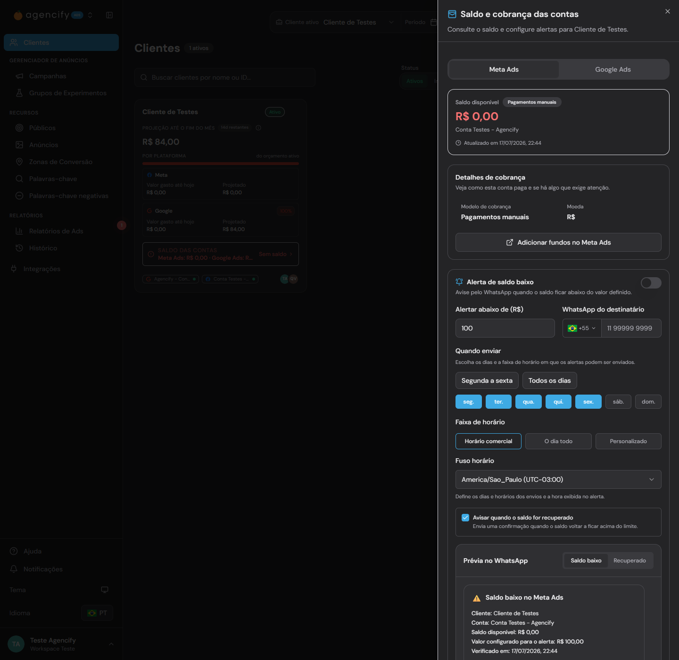Toggle the sáb. day chip
The height and width of the screenshot is (660, 679).
pos(618,402)
